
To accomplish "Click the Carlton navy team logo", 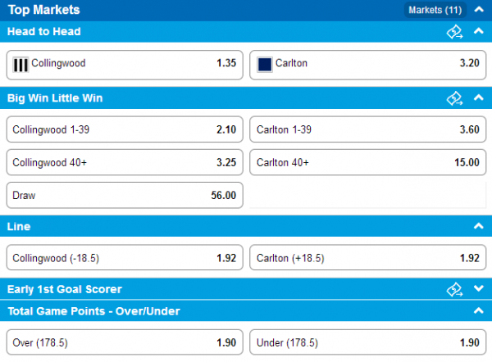I will (265, 65).
